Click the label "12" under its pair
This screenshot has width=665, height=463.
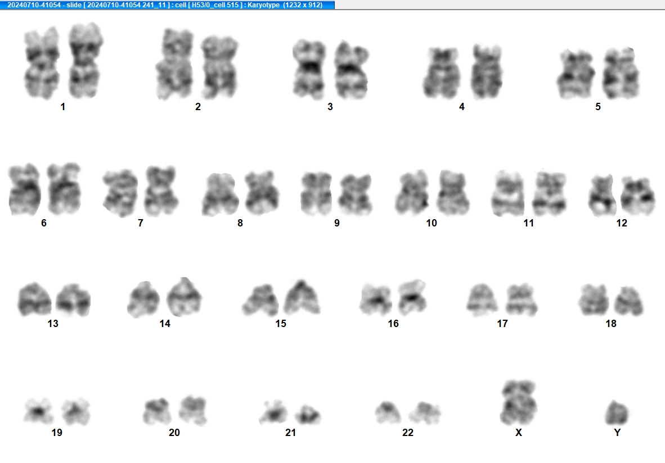click(x=622, y=223)
